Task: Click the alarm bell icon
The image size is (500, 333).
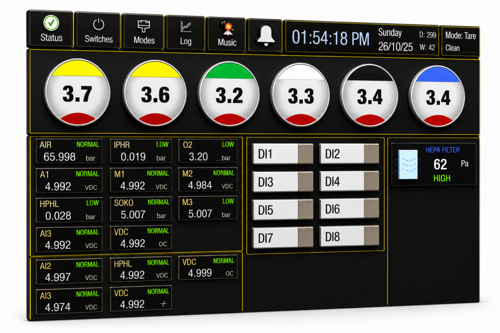Action: (x=265, y=35)
